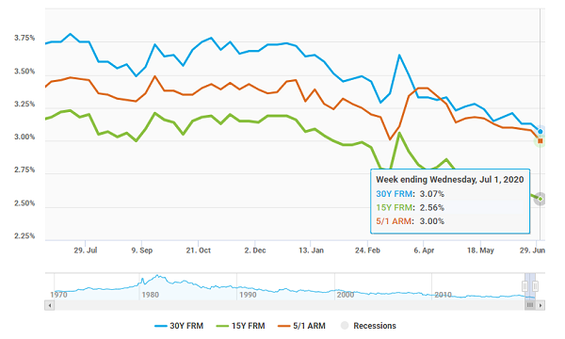Screen dimensions: 565x339
Task: Toggle Recessions legend item
Action: coord(368,326)
